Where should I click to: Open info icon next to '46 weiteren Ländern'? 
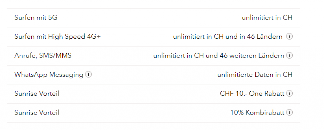pyautogui.click(x=289, y=56)
